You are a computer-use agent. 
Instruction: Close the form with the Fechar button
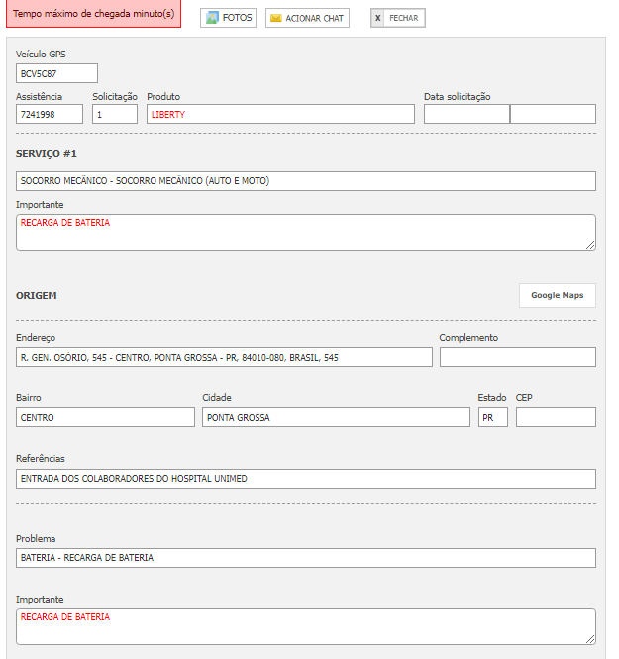[397, 18]
